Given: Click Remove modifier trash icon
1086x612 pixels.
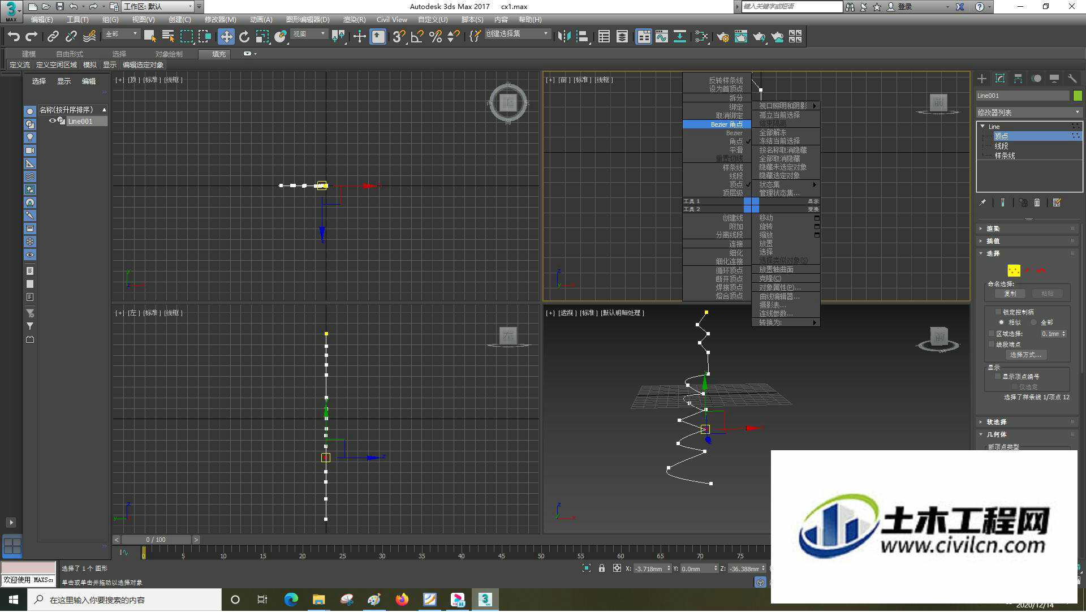Looking at the screenshot, I should point(1037,202).
